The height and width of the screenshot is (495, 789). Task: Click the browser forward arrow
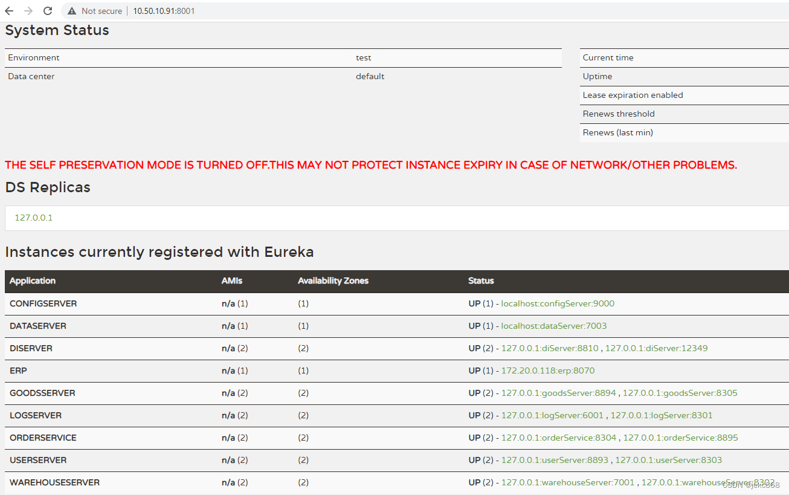[x=28, y=11]
